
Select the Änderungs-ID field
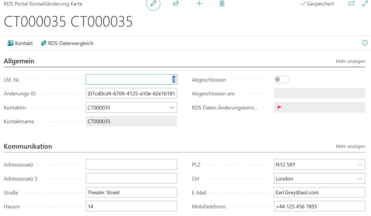(x=131, y=93)
